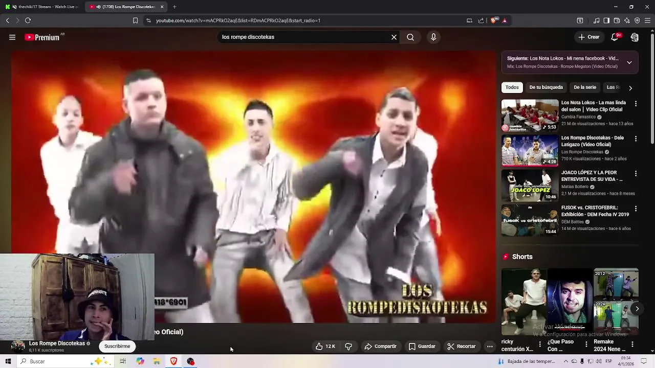Open Los Rompe Discotekas channel name

[57, 343]
